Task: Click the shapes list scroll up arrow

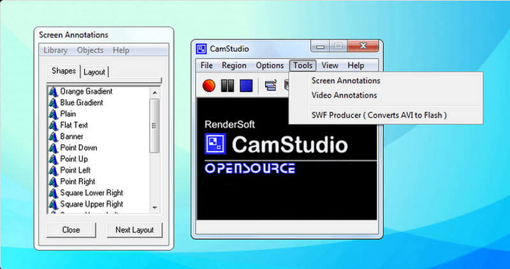Action: tap(154, 93)
